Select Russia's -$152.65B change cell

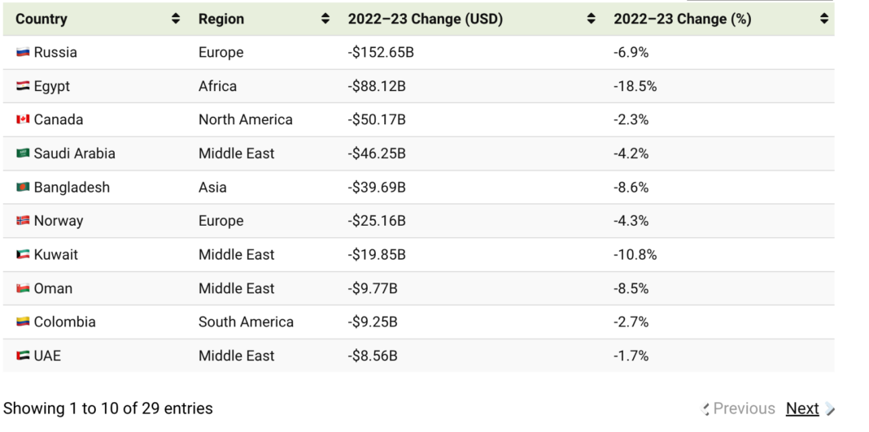point(380,53)
